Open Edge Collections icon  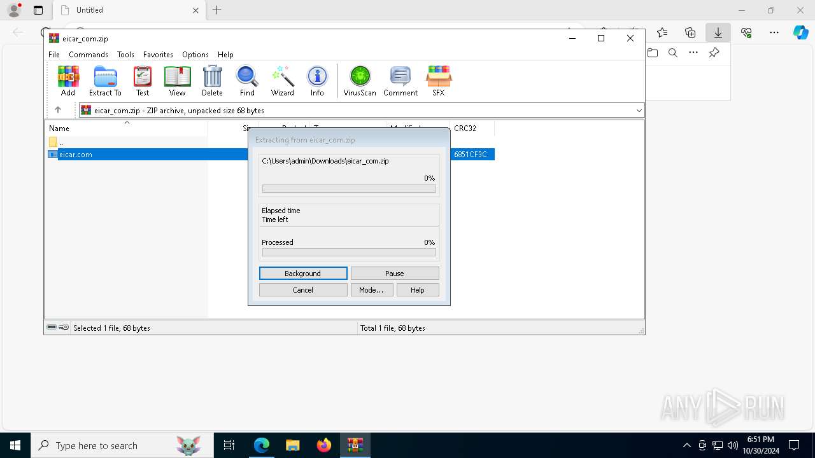690,32
